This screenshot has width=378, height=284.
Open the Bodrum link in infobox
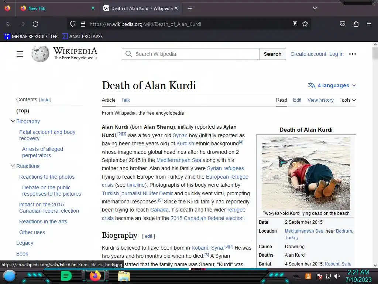click(344, 231)
